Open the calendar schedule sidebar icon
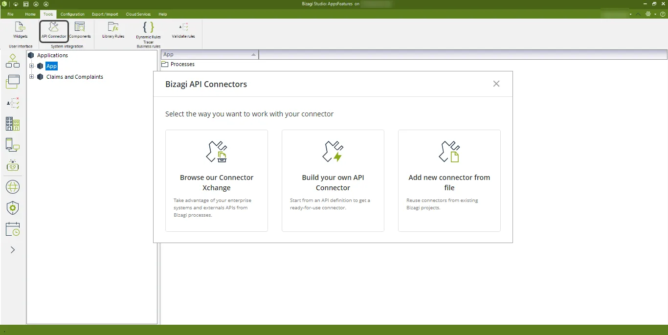 pos(13,229)
